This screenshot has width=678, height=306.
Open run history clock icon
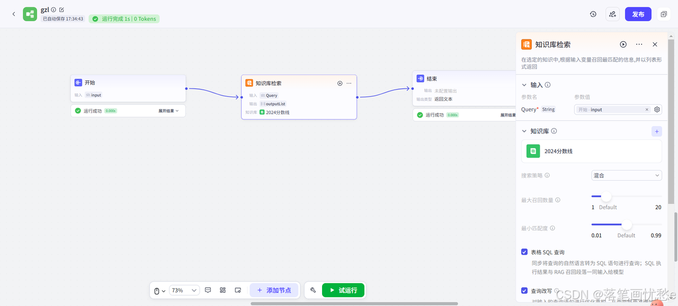(593, 14)
